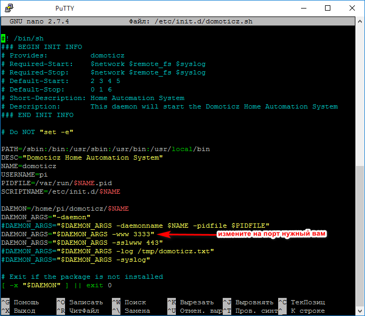Click the ^G Помощь shortcut

20,302
